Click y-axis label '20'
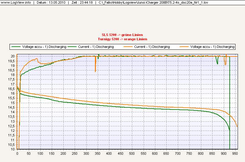This screenshot has width=245, height=162. [x=13, y=56]
